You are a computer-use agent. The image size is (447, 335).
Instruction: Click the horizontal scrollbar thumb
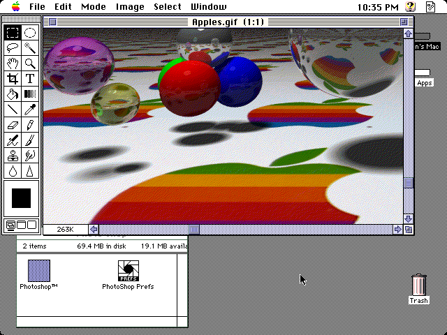194,230
